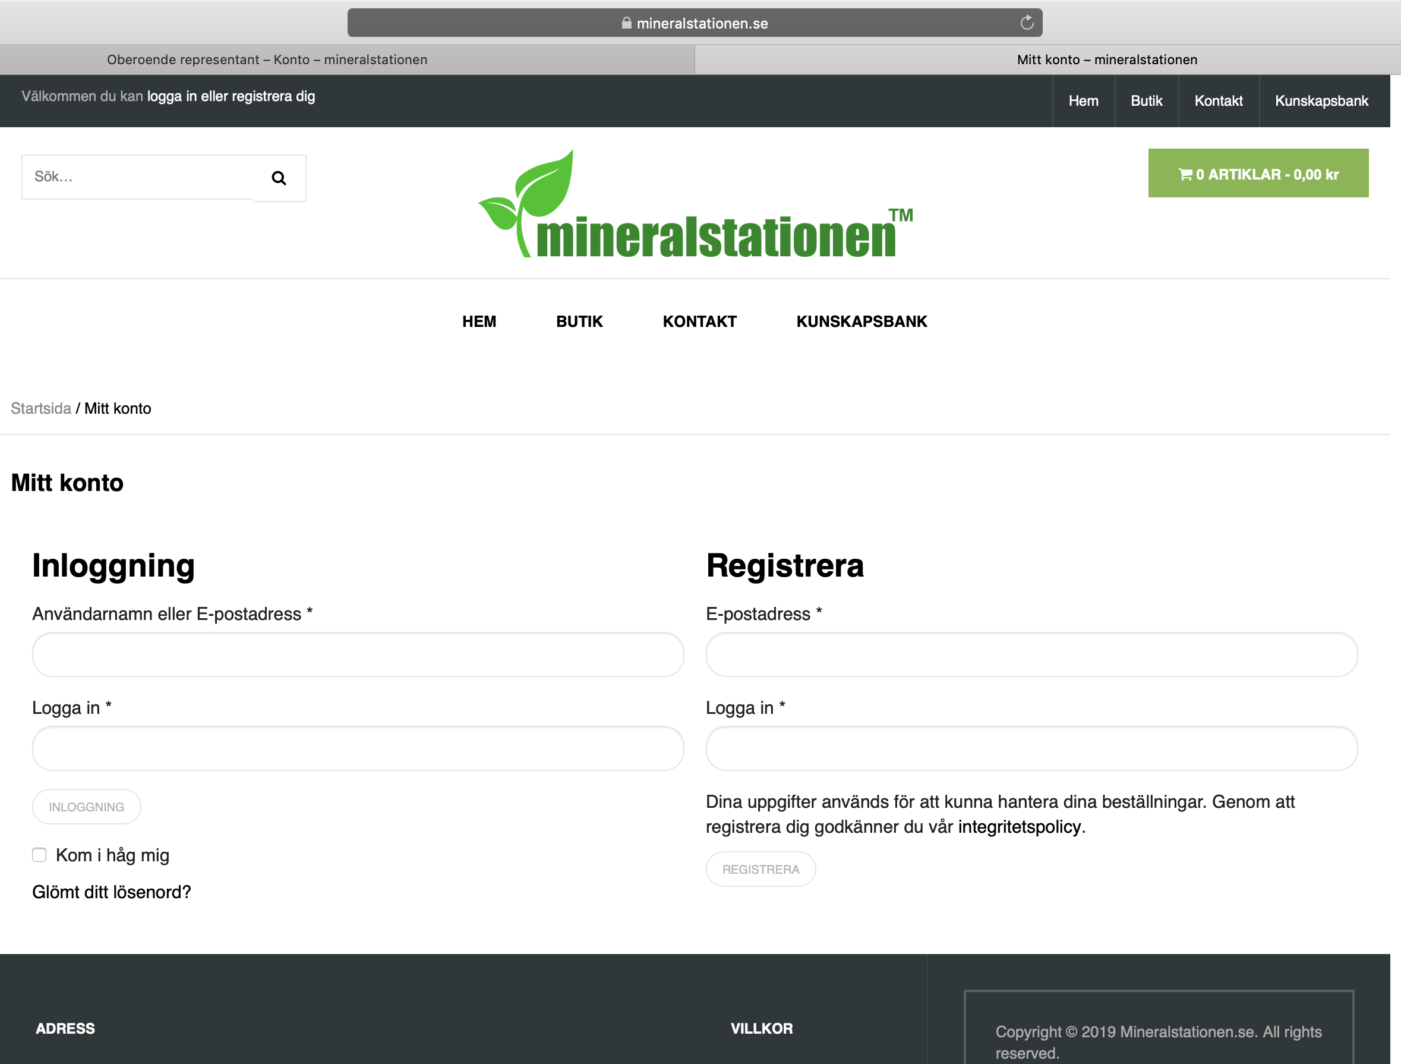Click the logga in eller registrera dig link
Viewport: 1401px width, 1064px height.
pos(231,96)
